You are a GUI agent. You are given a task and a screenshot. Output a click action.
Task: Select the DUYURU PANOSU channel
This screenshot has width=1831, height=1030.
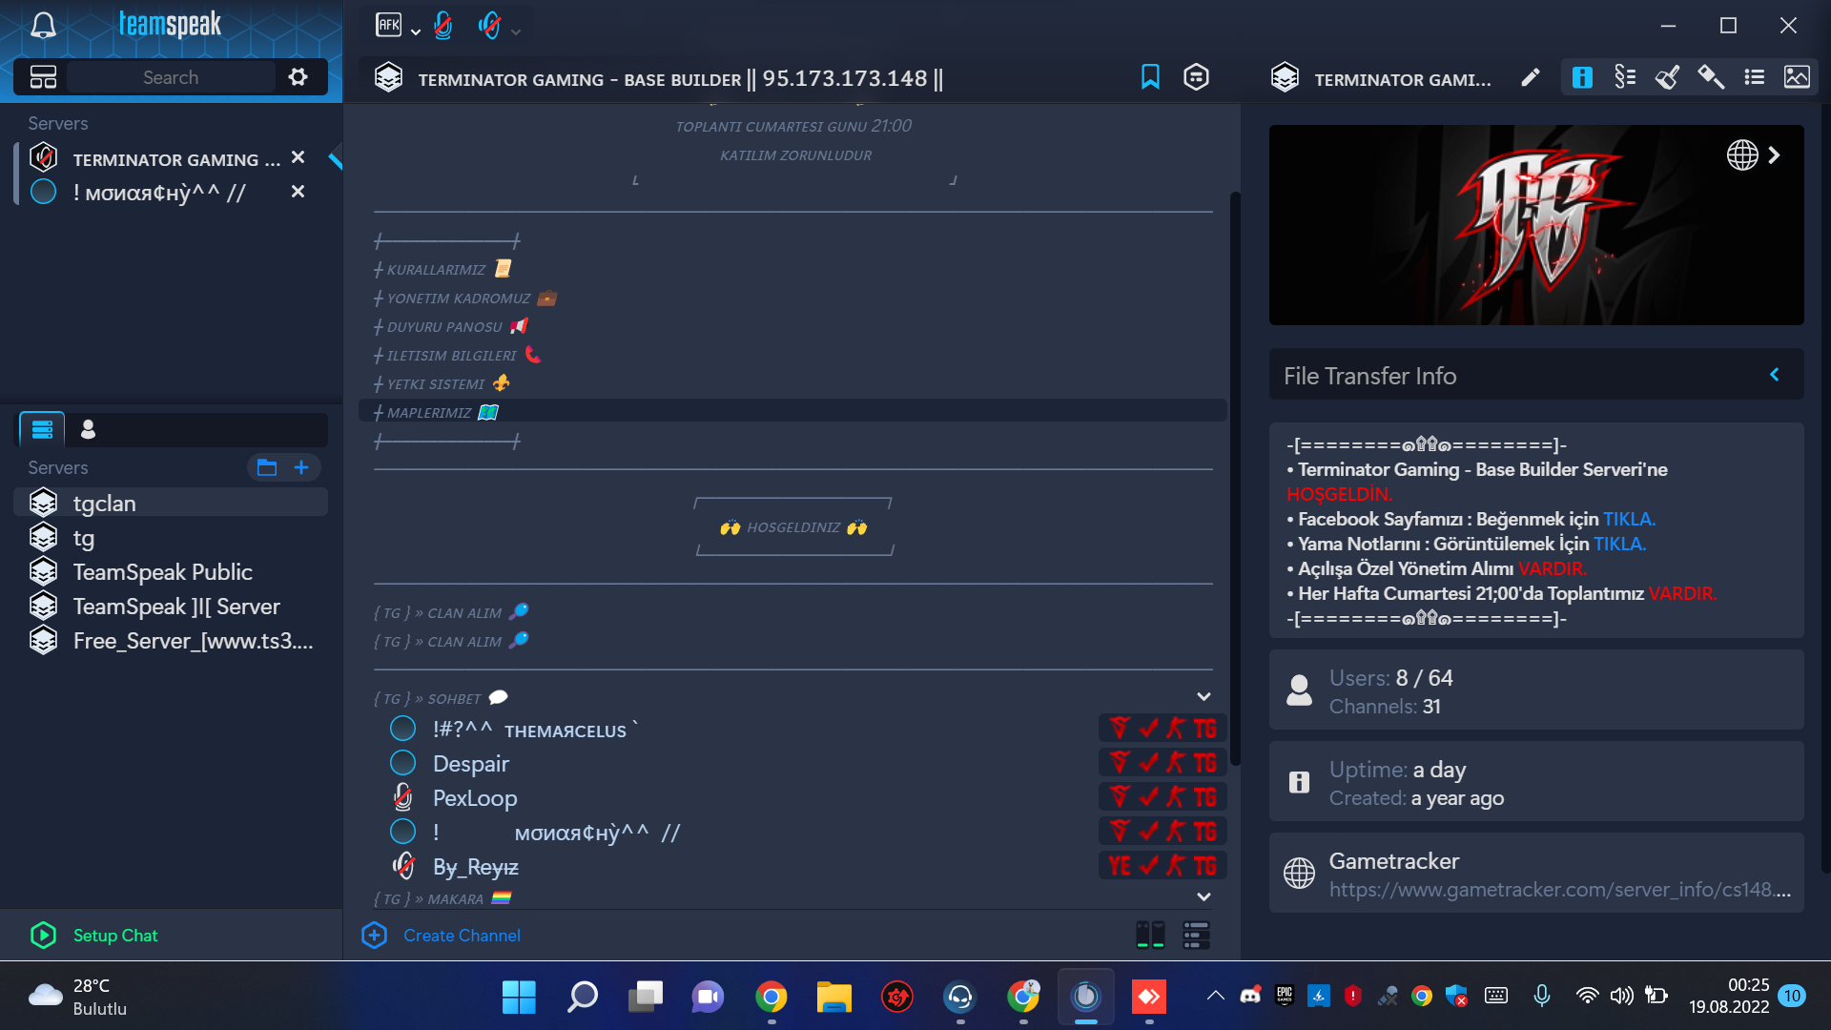tap(792, 326)
